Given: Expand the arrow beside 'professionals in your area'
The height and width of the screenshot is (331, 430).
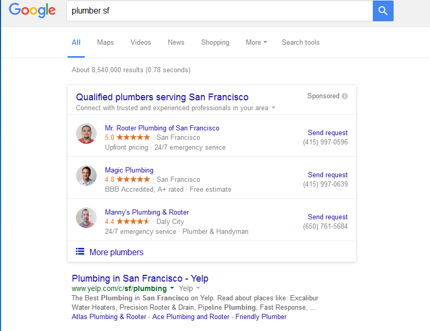Looking at the screenshot, I should [273, 108].
